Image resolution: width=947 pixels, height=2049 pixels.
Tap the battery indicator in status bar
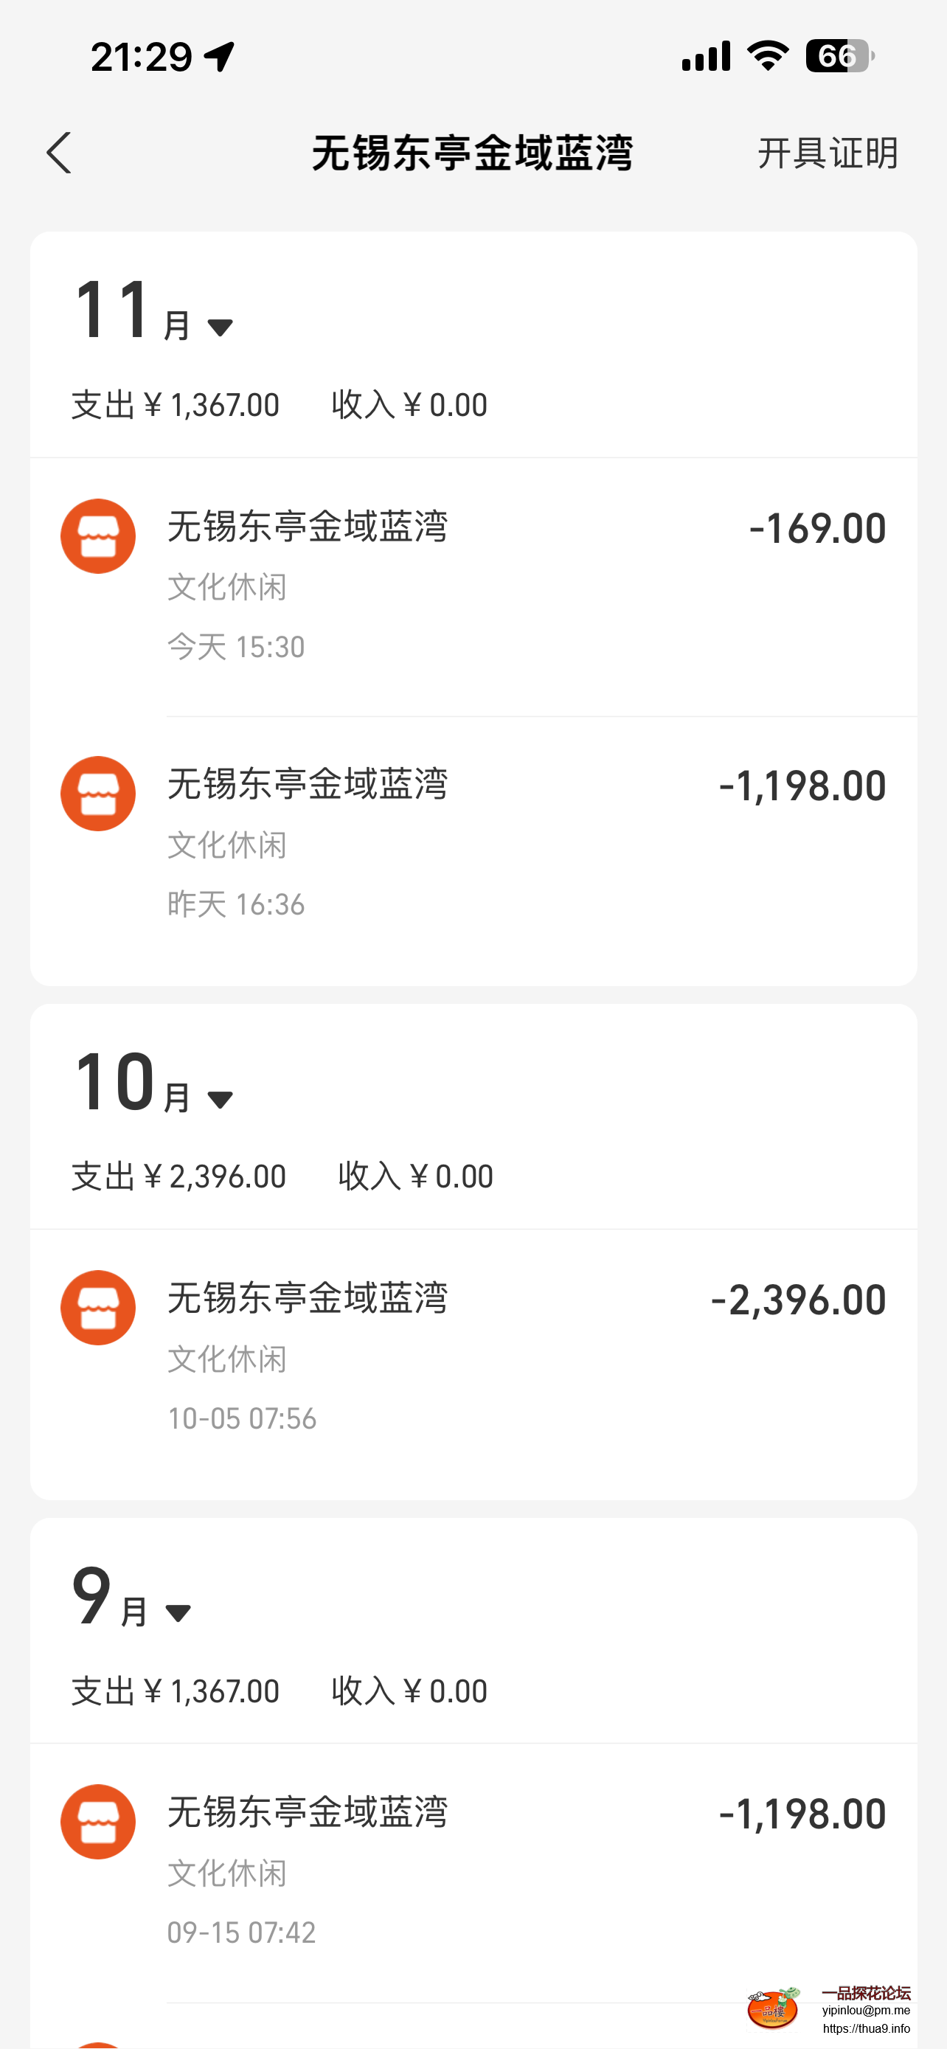click(839, 57)
